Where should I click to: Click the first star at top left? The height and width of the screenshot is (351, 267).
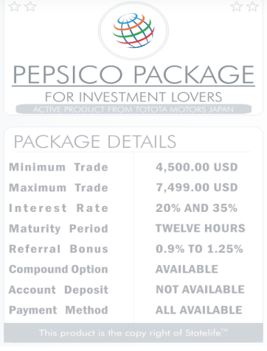(x=14, y=7)
